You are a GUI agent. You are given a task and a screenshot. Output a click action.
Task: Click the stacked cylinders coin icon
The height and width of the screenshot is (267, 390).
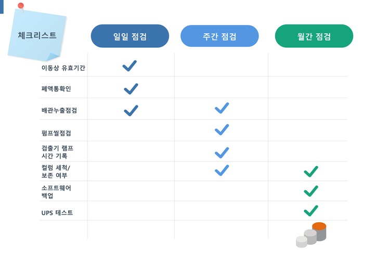point(311,235)
